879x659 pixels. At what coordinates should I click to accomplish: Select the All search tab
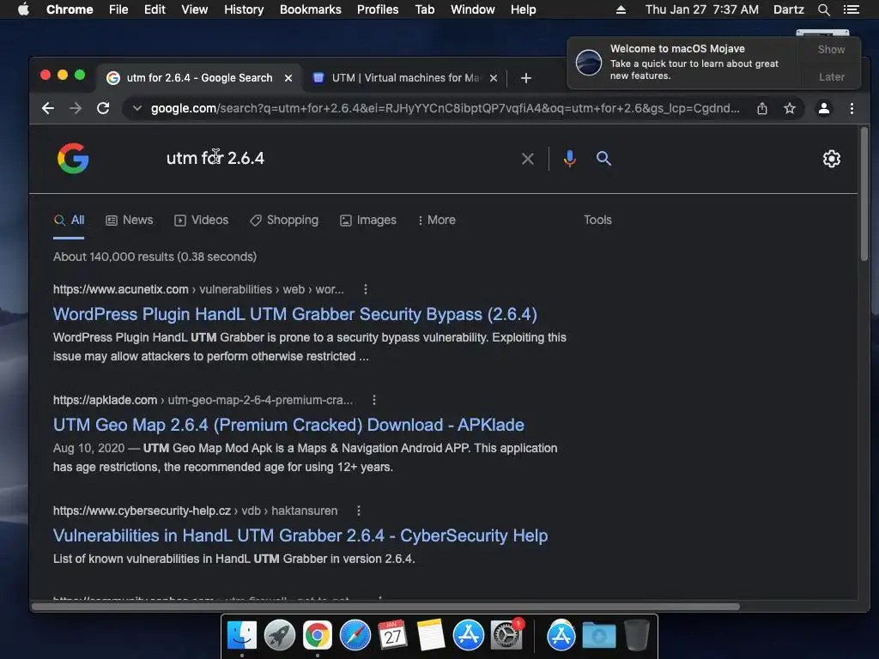[69, 221]
